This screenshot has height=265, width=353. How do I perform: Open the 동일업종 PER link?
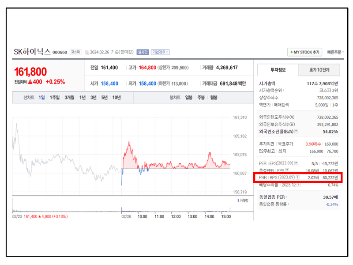[x=273, y=197]
